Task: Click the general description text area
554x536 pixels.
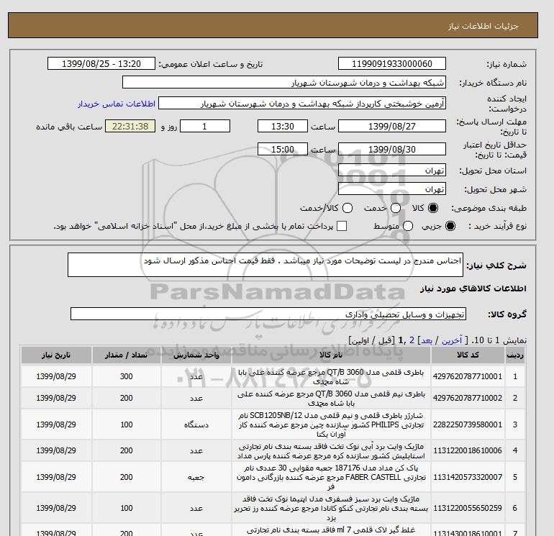Action: click(x=265, y=265)
